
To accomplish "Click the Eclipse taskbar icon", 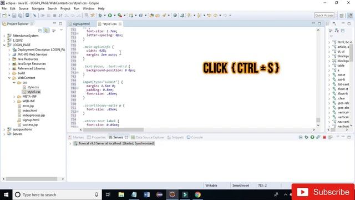I will coord(173,194).
